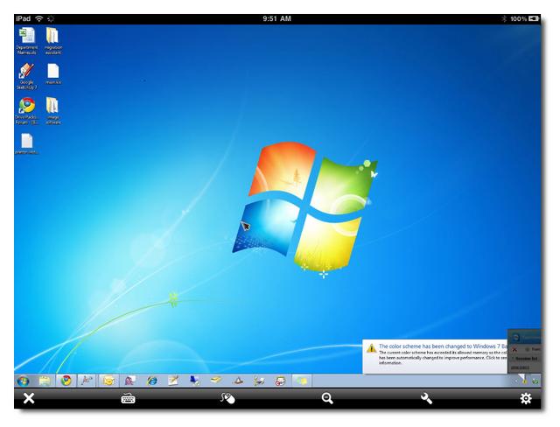Open the main.ksc file on desktop

[x=52, y=73]
